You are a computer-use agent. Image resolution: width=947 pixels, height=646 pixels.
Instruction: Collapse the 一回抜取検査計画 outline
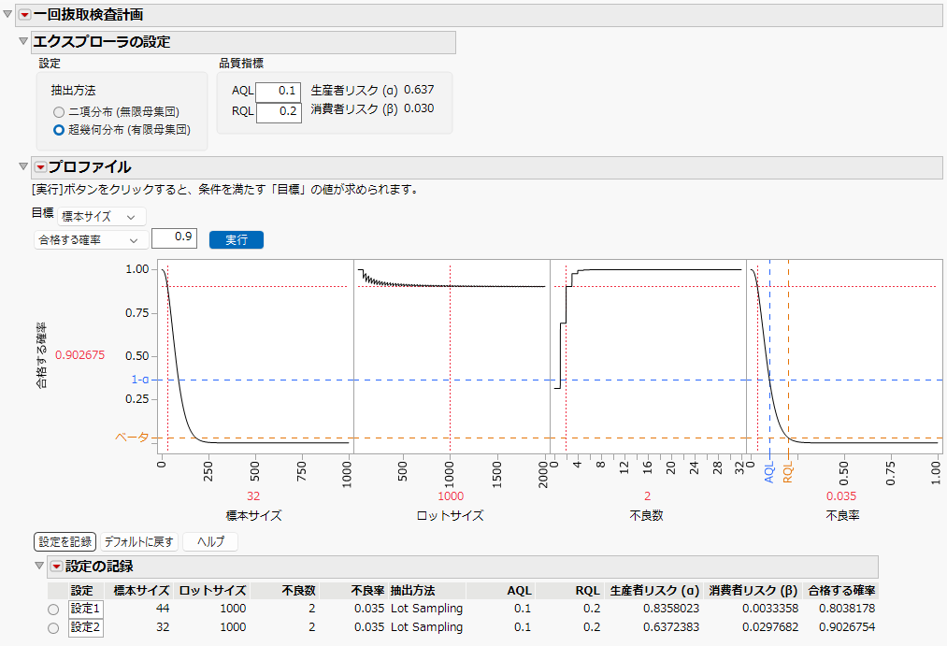[7, 14]
